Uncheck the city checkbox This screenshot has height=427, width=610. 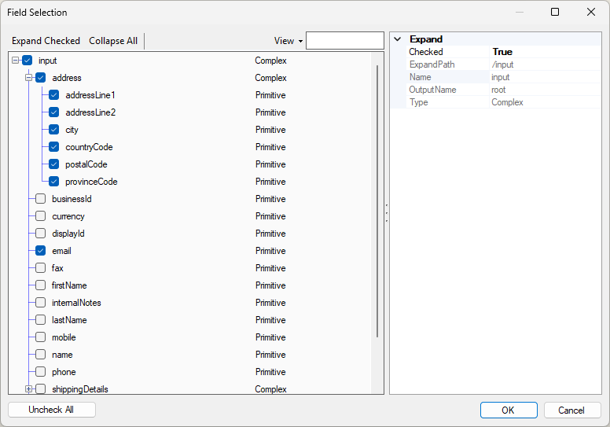tap(53, 130)
